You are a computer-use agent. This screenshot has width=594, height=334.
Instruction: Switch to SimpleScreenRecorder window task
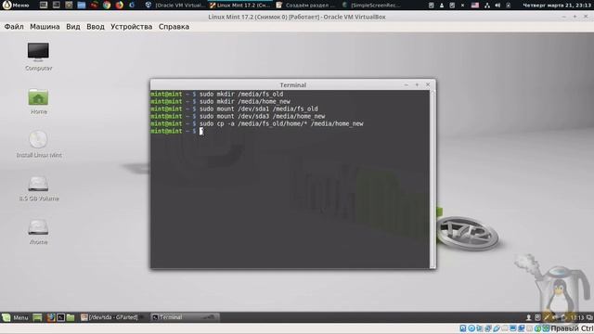(x=371, y=6)
